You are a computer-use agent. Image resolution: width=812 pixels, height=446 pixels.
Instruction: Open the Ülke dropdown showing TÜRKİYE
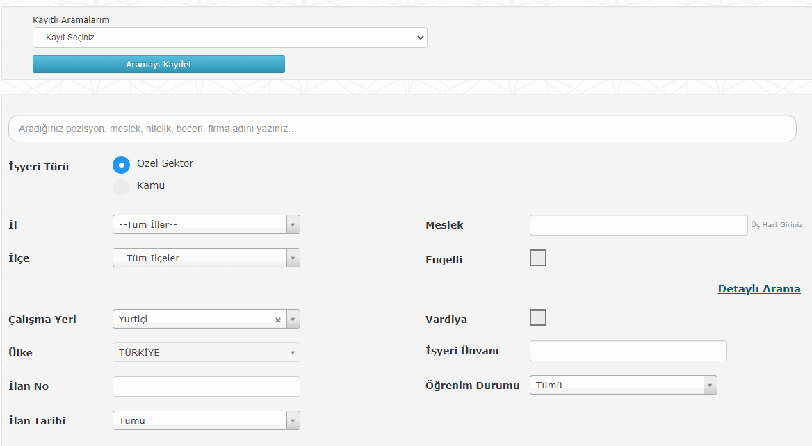(x=206, y=352)
